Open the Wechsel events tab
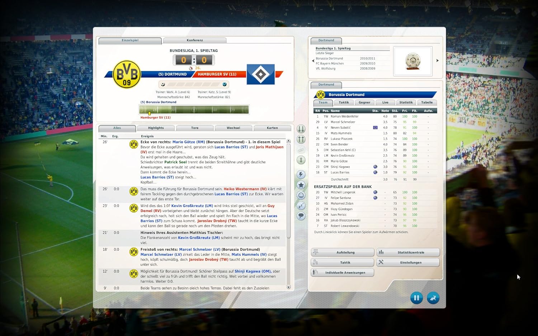The height and width of the screenshot is (336, 538). point(233,128)
